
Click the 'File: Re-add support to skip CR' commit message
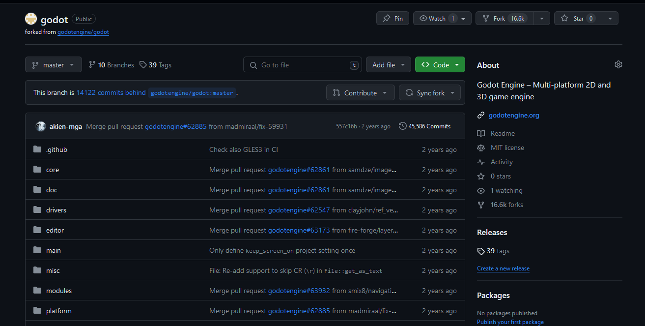[296, 270]
